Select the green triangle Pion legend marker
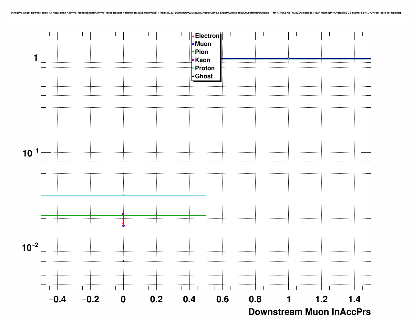This screenshot has width=412, height=322. coord(193,52)
